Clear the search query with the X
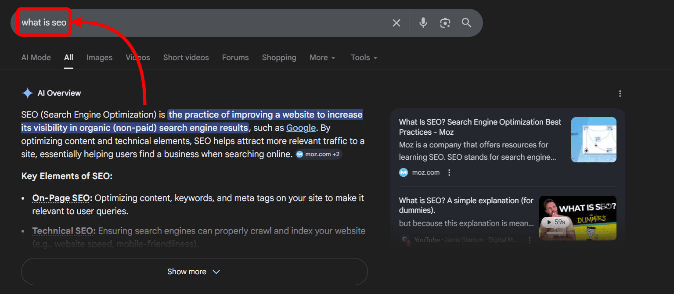The image size is (674, 294). tap(396, 22)
